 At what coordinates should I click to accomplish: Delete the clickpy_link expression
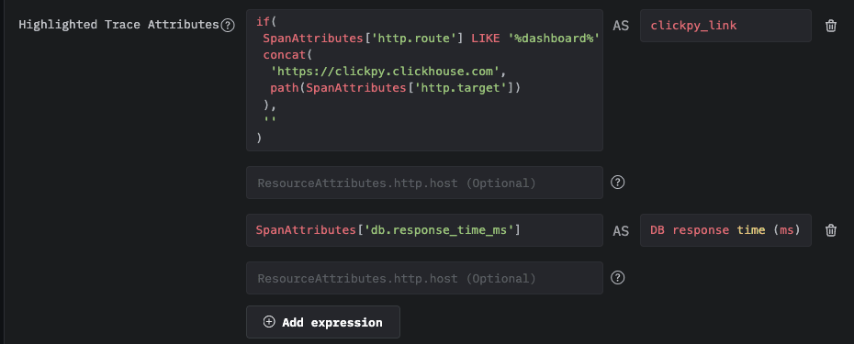(x=830, y=26)
